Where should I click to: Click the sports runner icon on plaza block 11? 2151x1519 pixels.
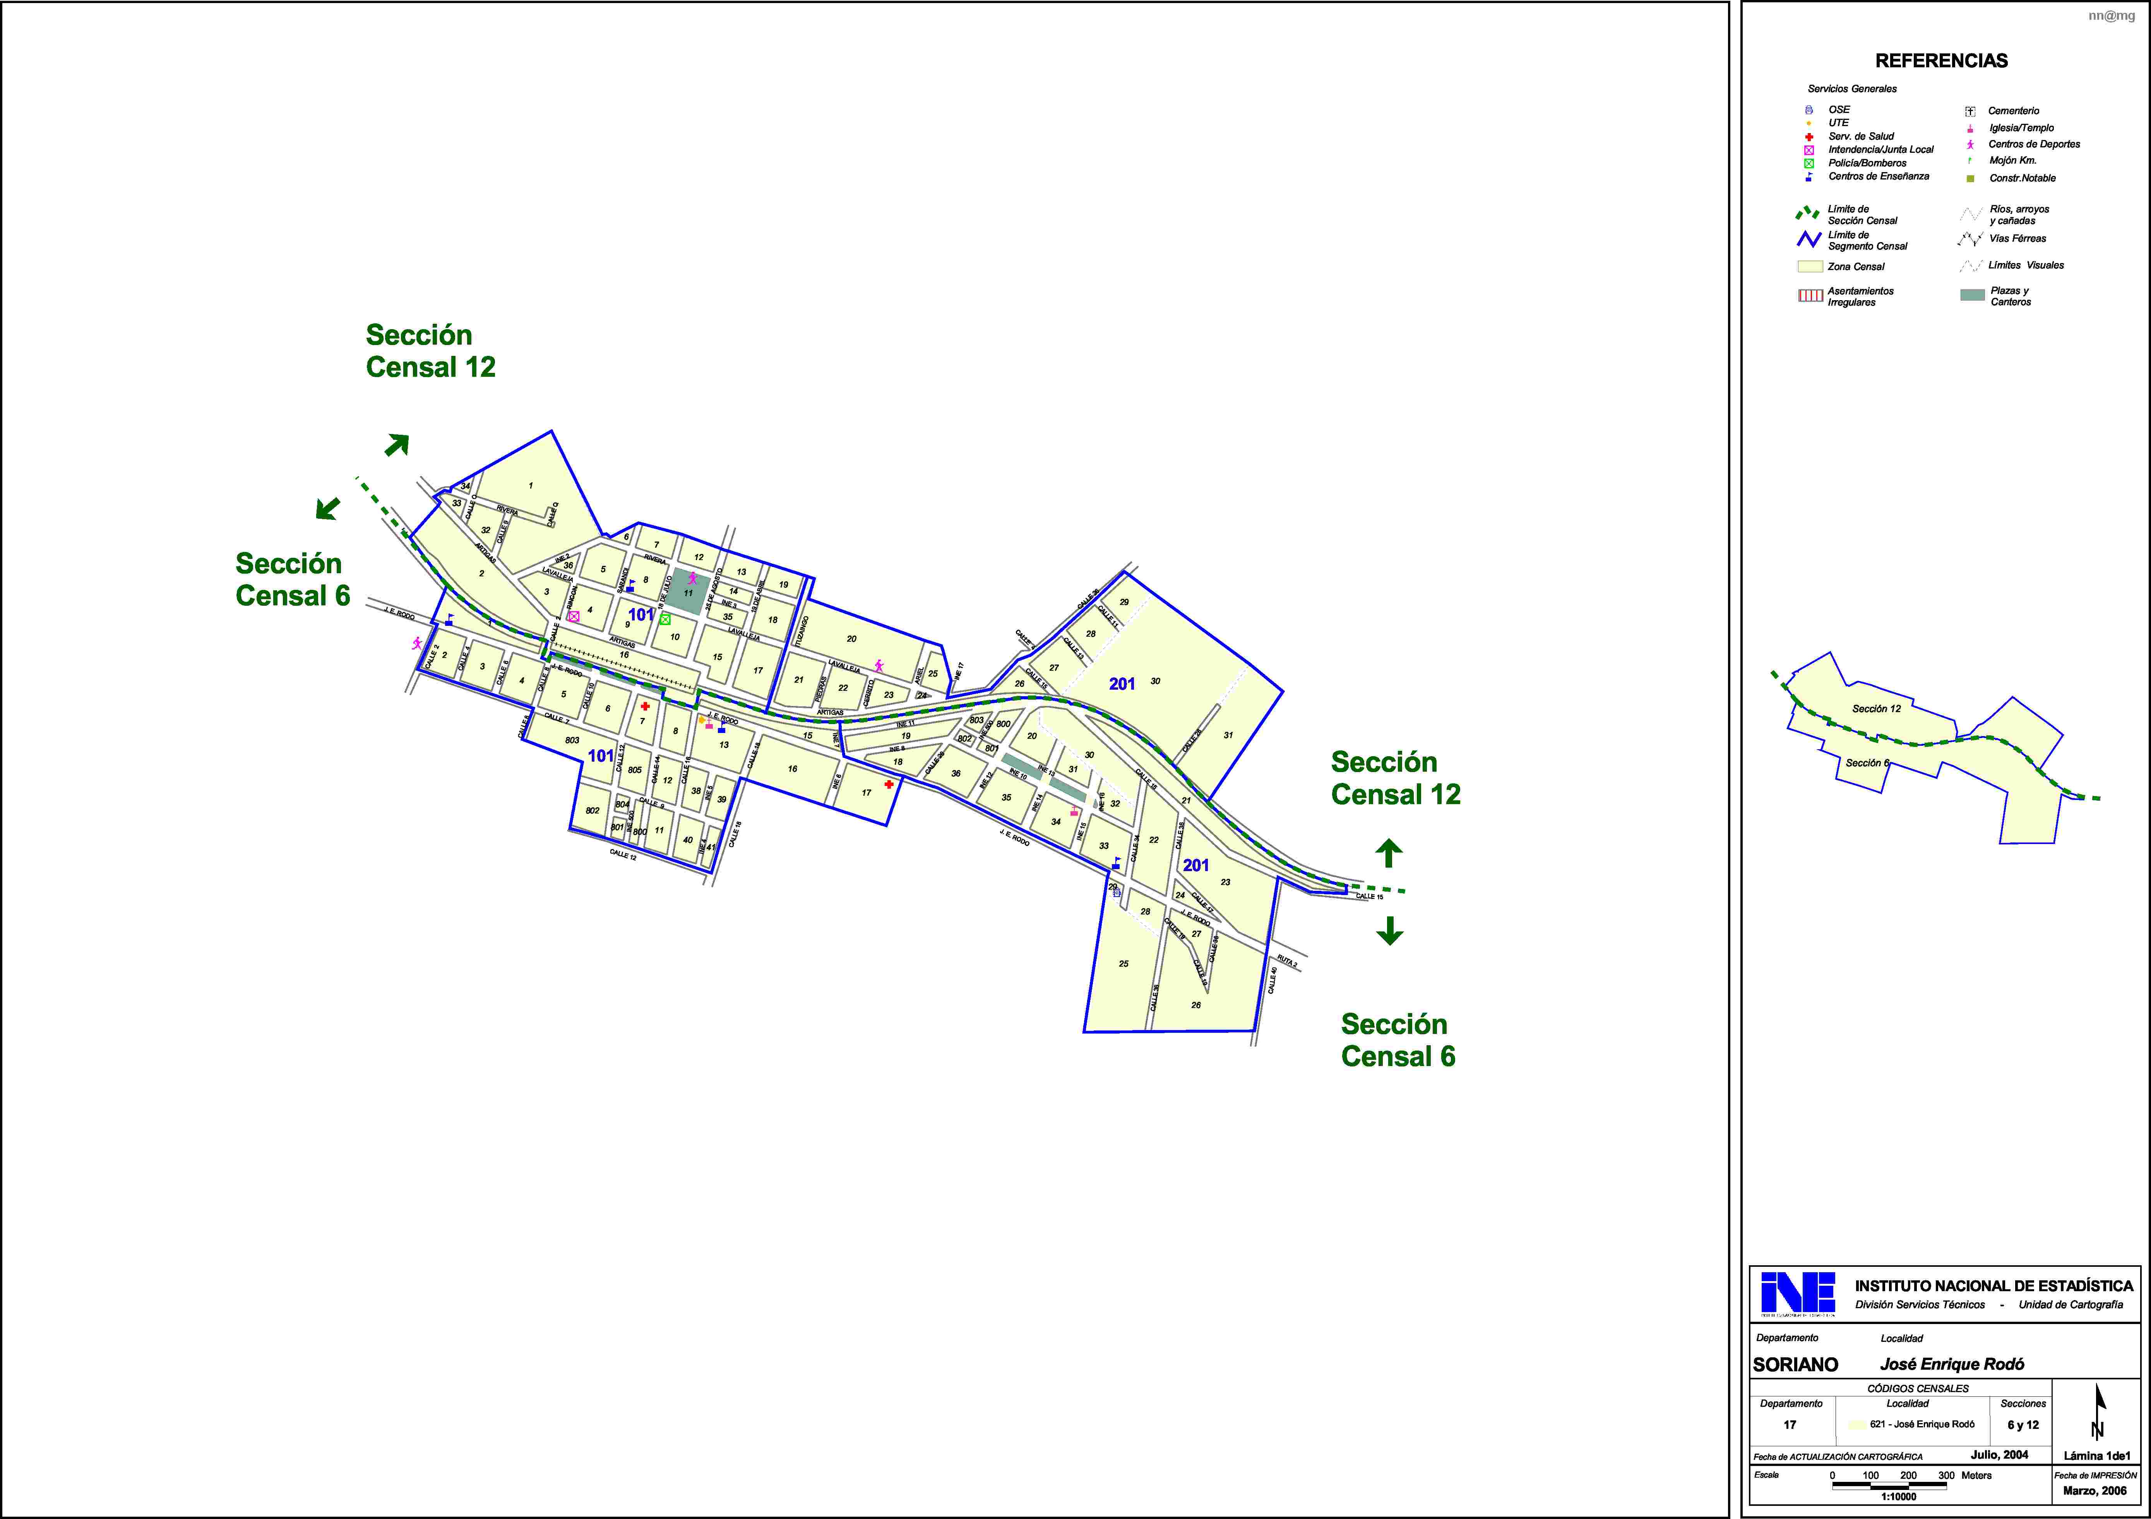693,578
